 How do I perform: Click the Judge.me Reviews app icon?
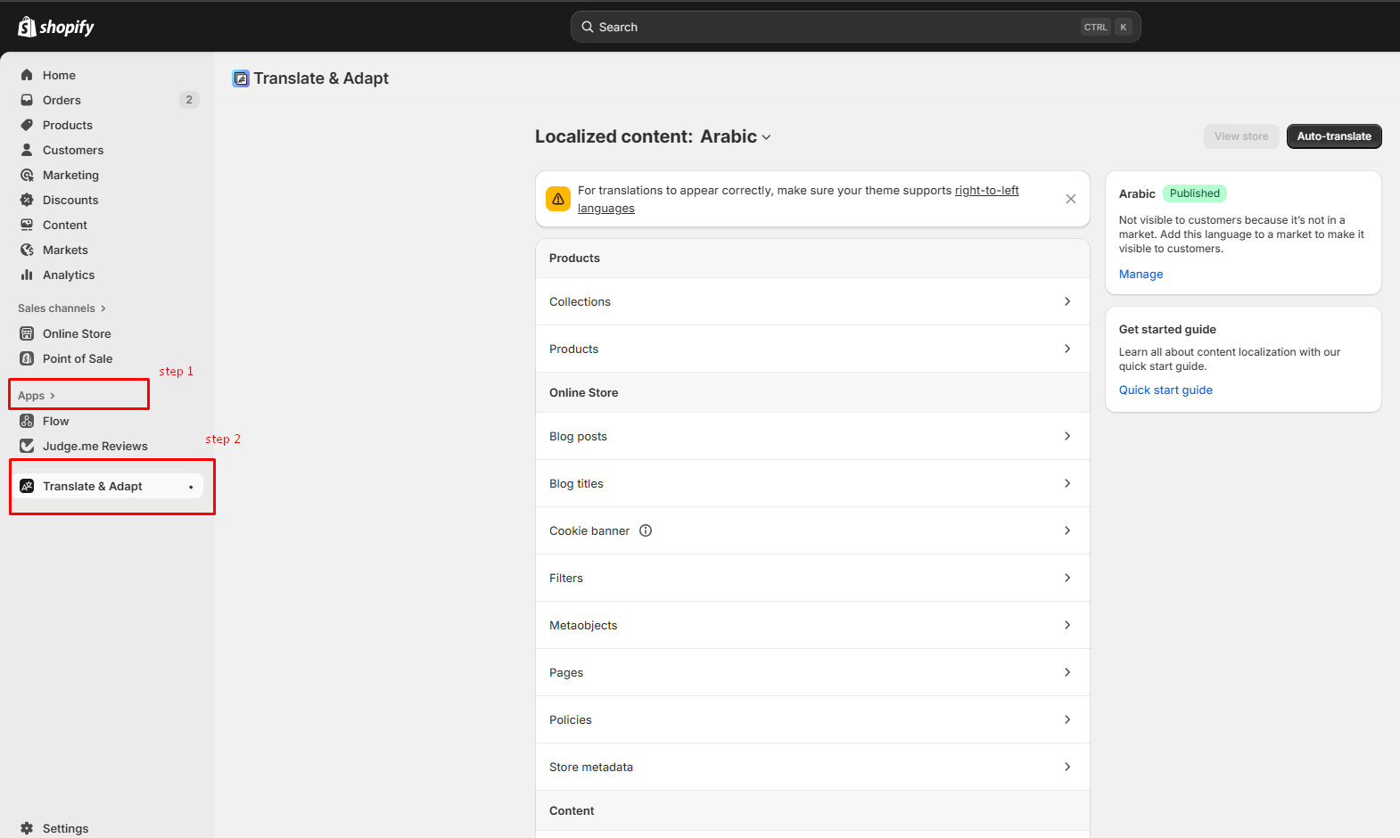(27, 446)
